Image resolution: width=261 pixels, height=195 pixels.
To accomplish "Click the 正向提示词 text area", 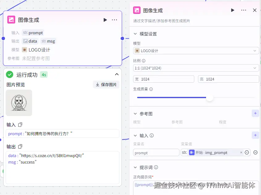I will (x=196, y=188).
